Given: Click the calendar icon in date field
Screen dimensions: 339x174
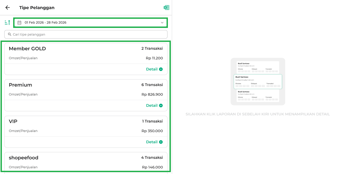Looking at the screenshot, I should tap(19, 23).
